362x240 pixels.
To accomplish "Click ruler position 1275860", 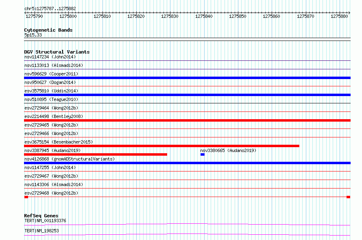I will (272, 16).
